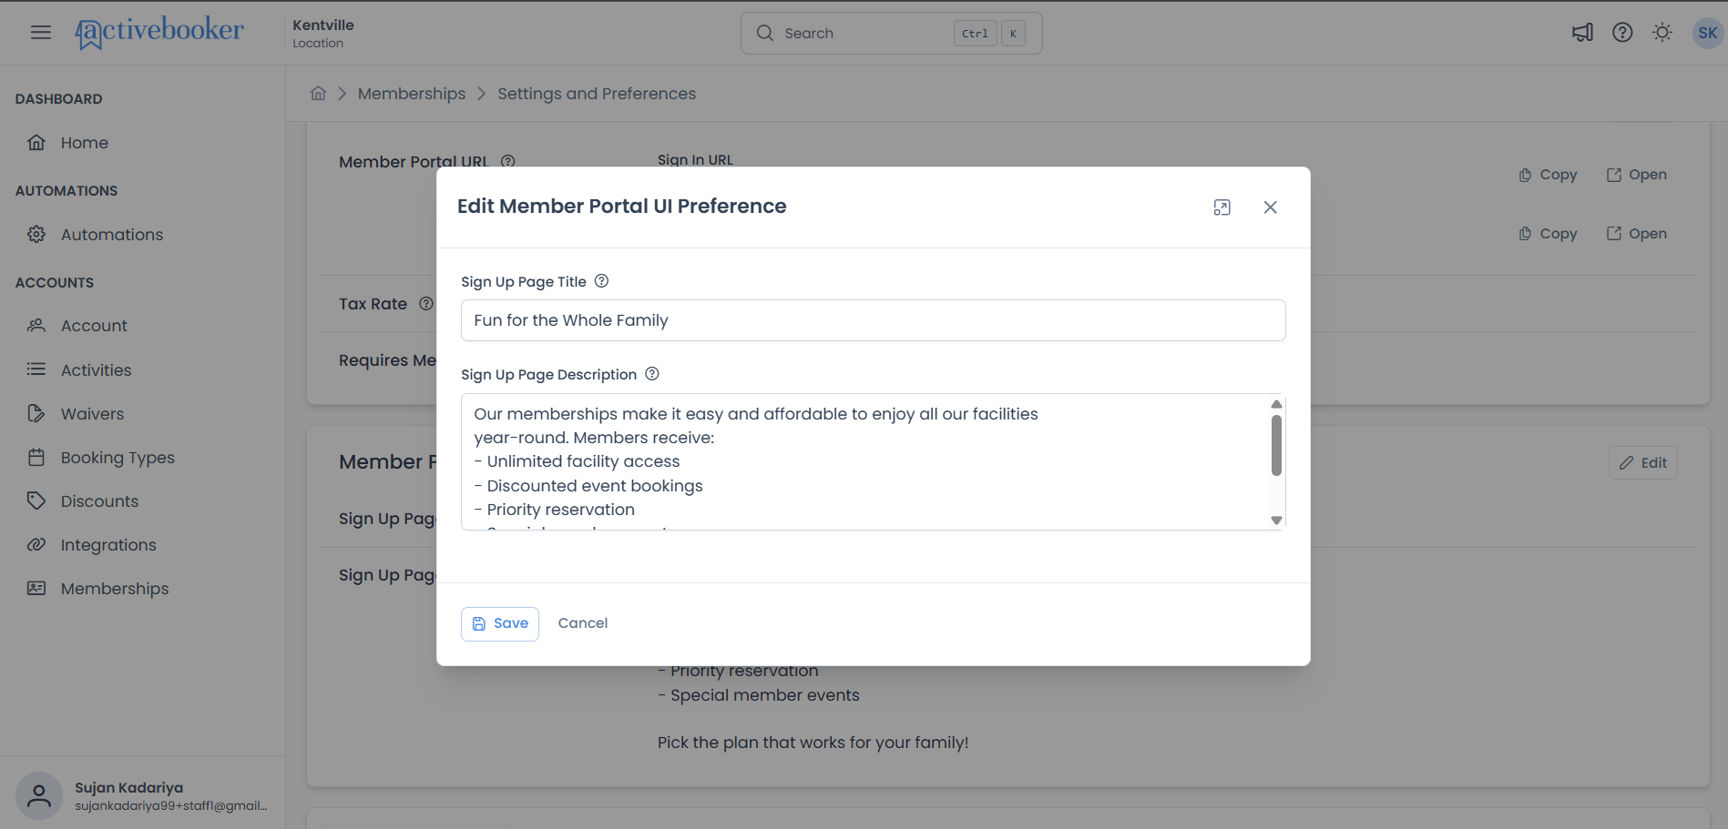Click the Integrations link icon
This screenshot has width=1728, height=829.
tap(36, 545)
